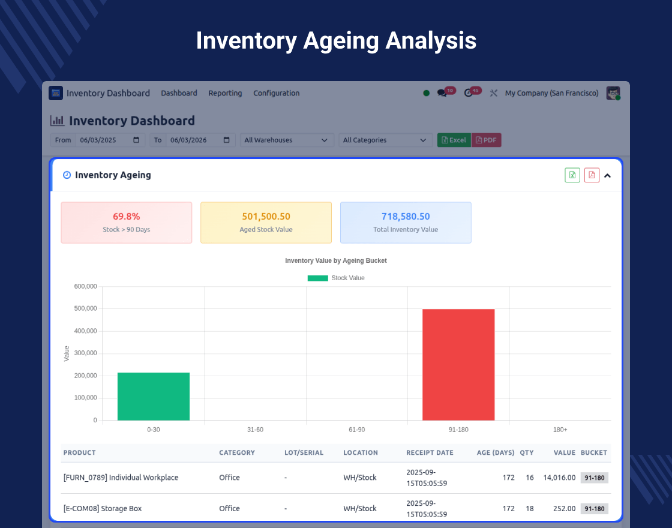The width and height of the screenshot is (672, 528).
Task: Click the CATEGORY column header
Action: point(237,452)
